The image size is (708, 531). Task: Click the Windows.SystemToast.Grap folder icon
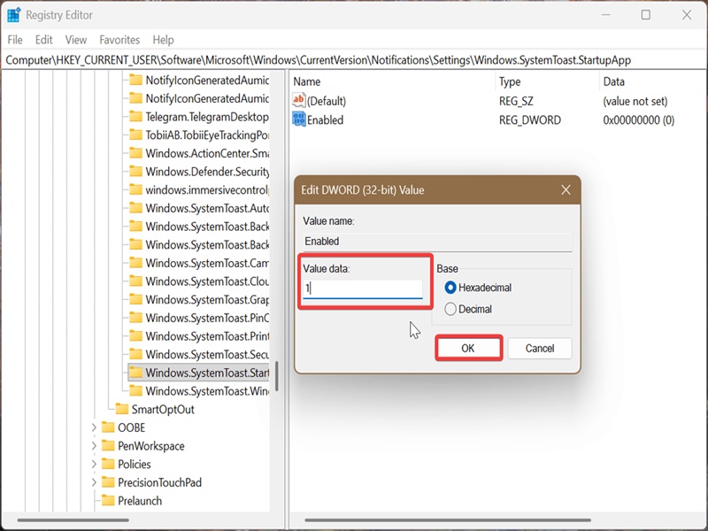click(x=135, y=299)
